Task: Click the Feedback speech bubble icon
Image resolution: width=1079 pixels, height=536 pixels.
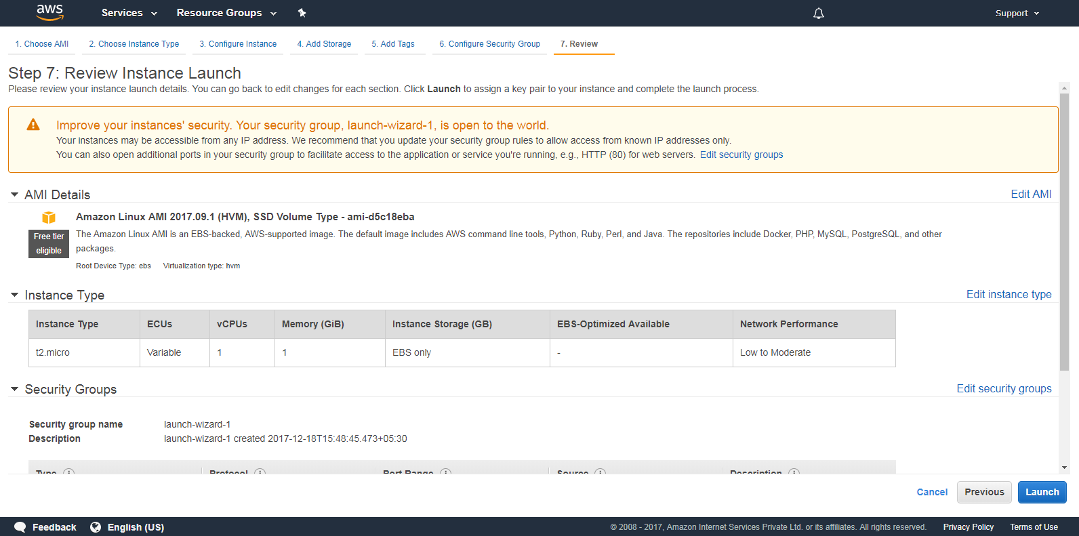Action: coord(20,527)
